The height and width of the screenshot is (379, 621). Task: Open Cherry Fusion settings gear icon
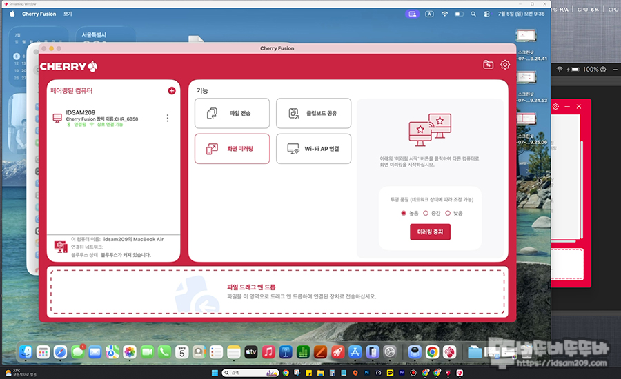click(x=505, y=65)
